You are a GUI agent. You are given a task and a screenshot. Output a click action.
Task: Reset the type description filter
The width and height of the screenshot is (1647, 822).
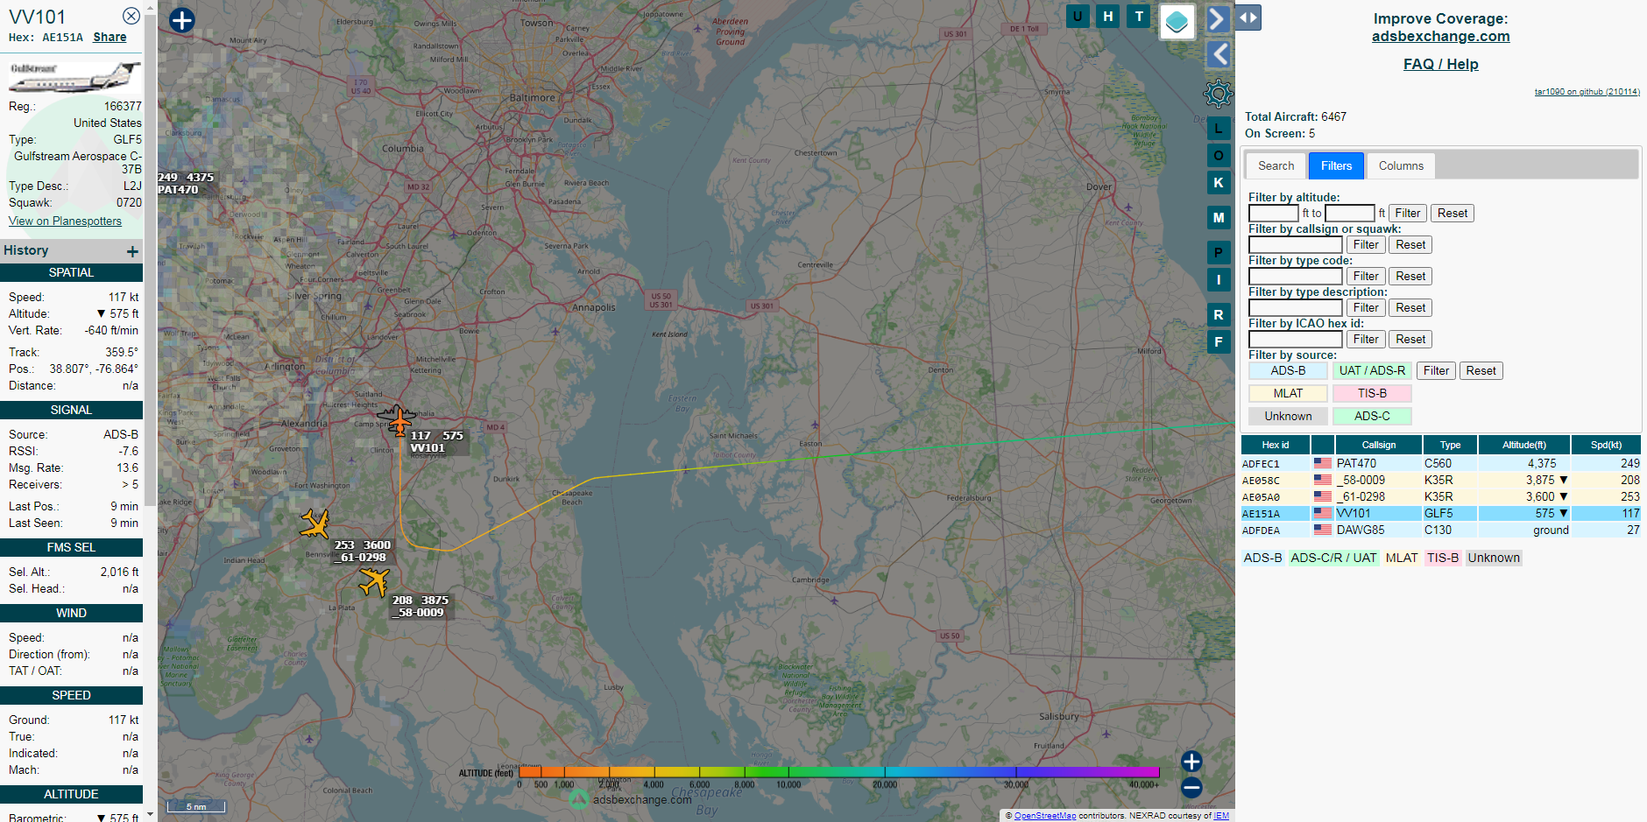click(x=1410, y=308)
